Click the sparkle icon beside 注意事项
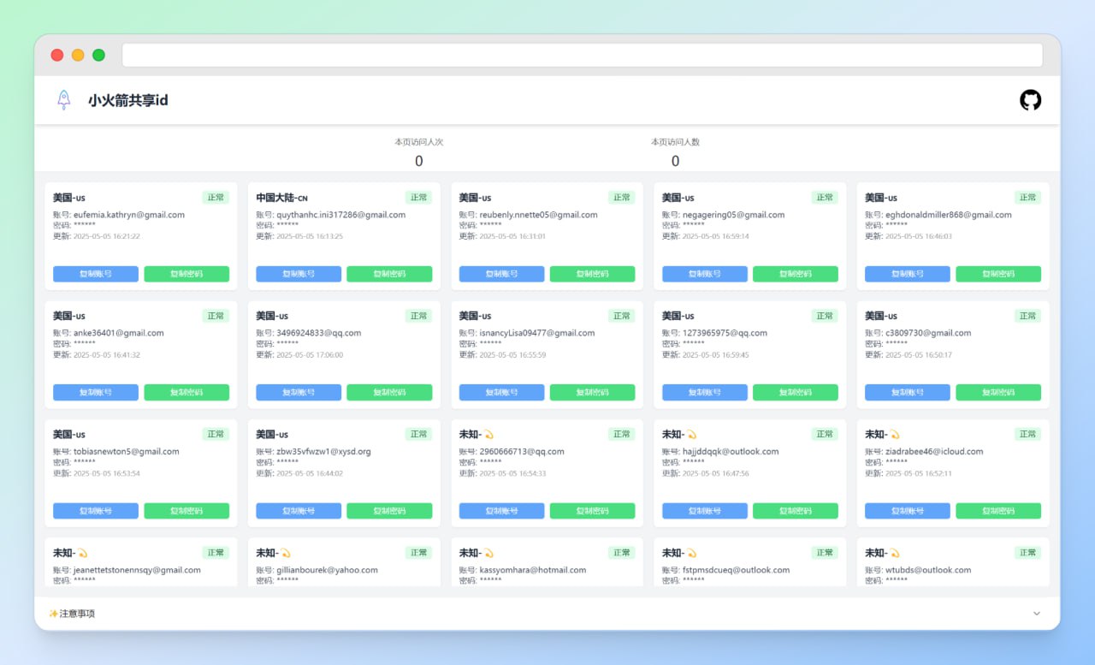Screen dimensions: 1095x665 pos(53,614)
